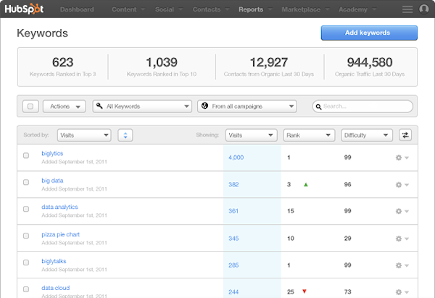Open the biglytics keyword link
This screenshot has width=435, height=298.
(52, 154)
